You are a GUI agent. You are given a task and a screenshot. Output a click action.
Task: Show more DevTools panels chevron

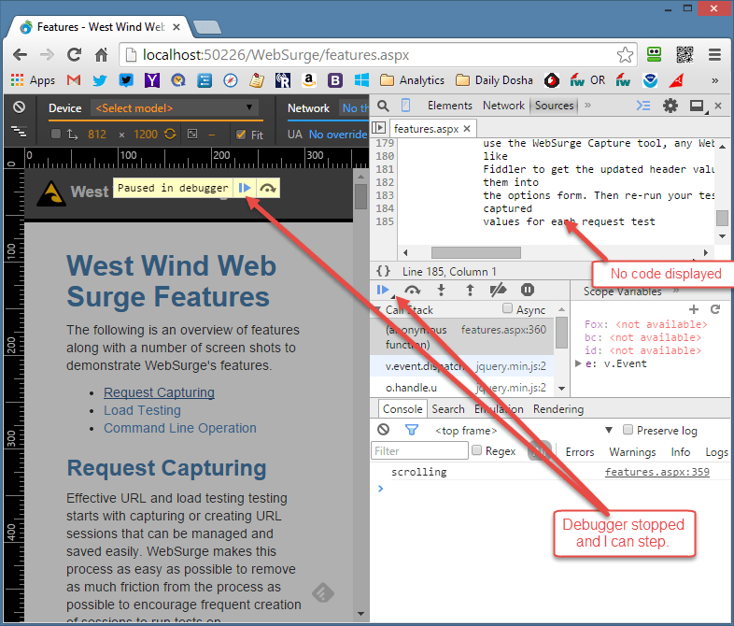click(587, 106)
